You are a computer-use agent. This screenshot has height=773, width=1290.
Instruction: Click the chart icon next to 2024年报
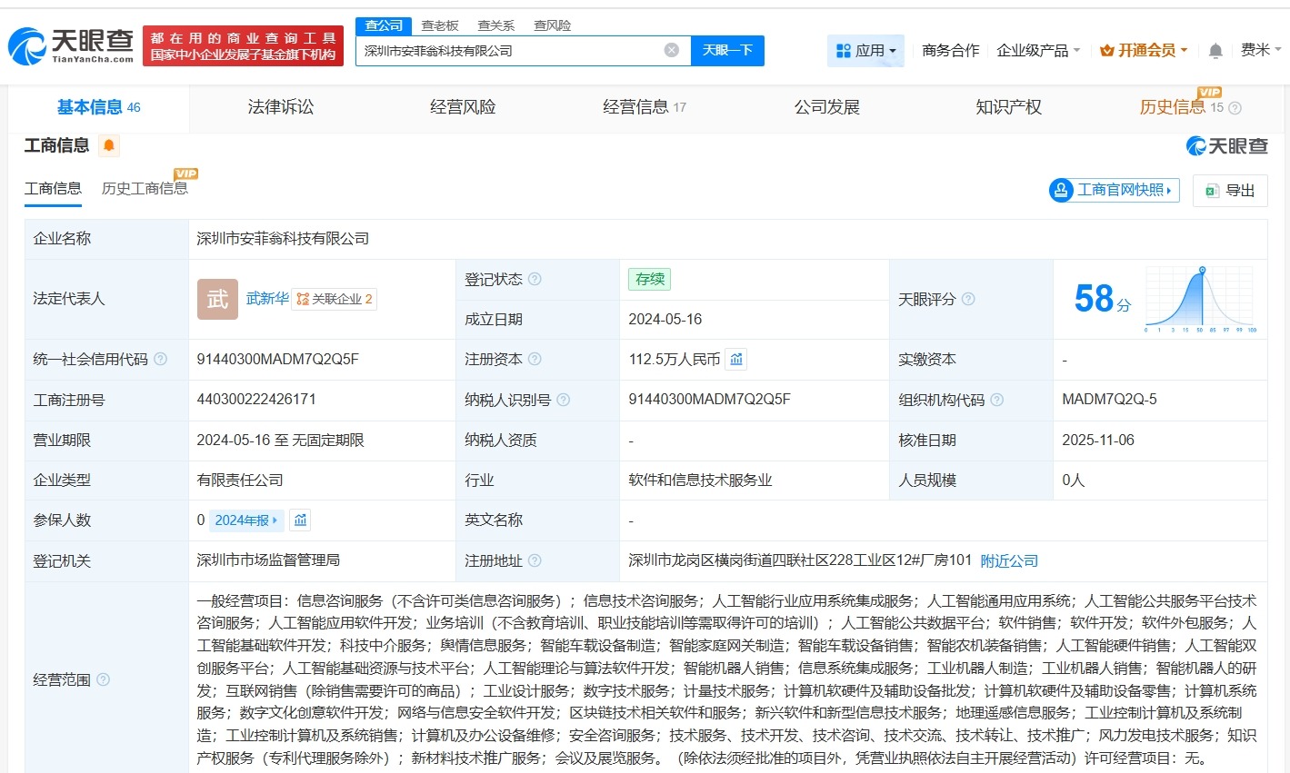click(300, 520)
